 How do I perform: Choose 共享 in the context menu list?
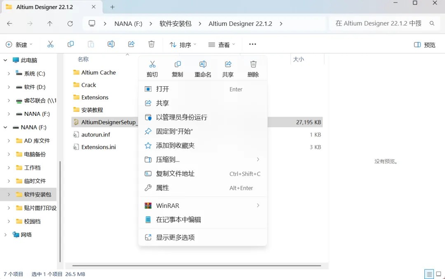point(203,103)
